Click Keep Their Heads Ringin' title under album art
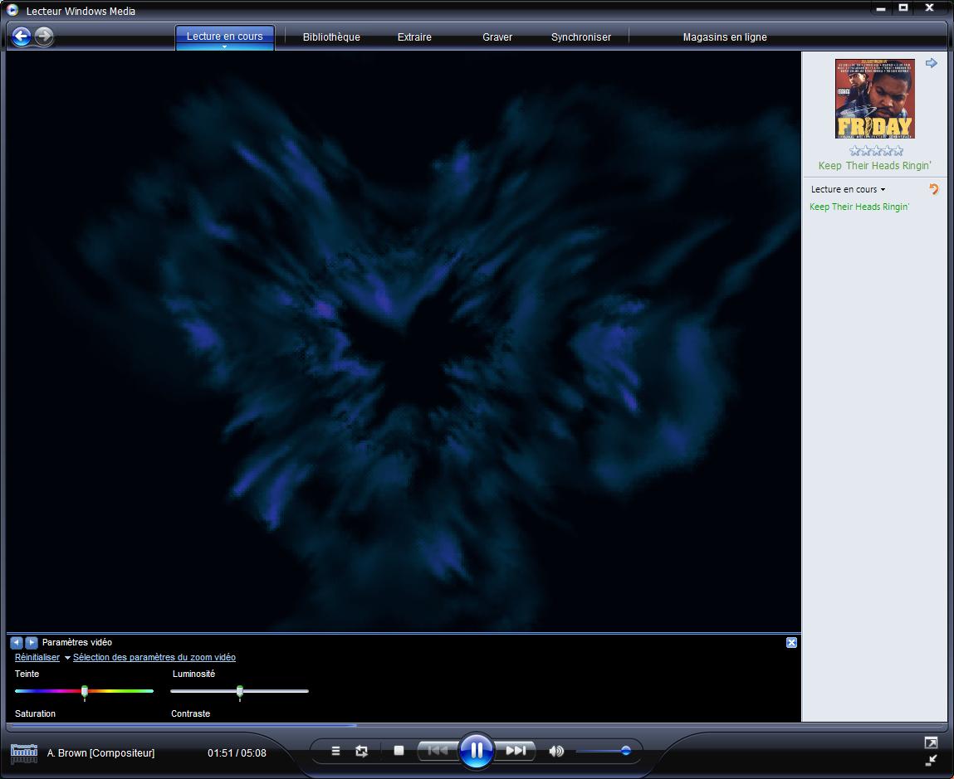Image resolution: width=954 pixels, height=779 pixels. coord(875,165)
